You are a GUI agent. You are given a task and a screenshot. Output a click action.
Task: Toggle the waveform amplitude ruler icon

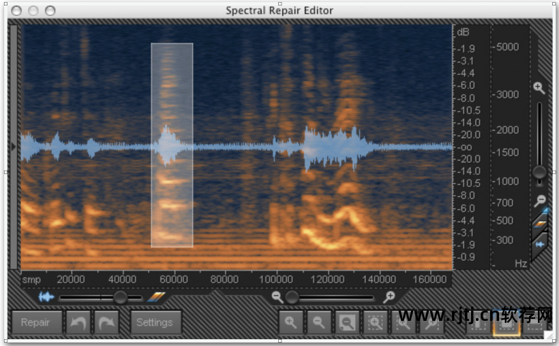point(539,244)
